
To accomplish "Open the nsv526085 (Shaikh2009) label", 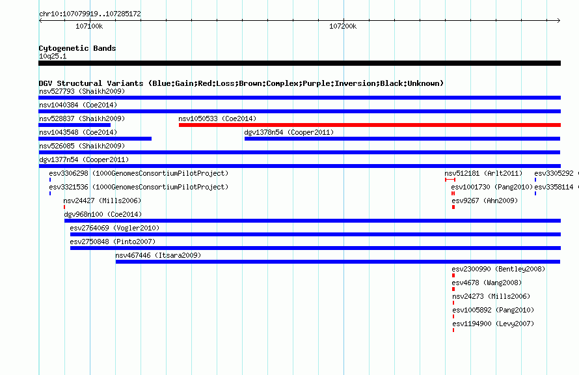I will click(82, 146).
